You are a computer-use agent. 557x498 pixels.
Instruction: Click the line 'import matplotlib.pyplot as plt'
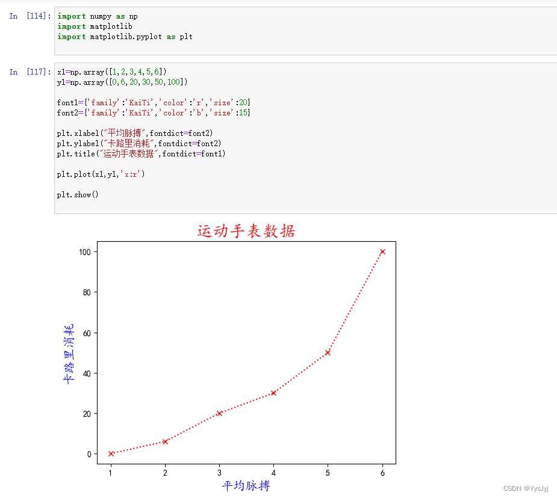(x=125, y=37)
